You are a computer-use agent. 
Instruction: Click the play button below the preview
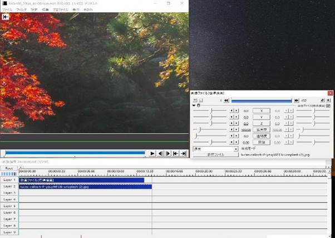point(152,153)
